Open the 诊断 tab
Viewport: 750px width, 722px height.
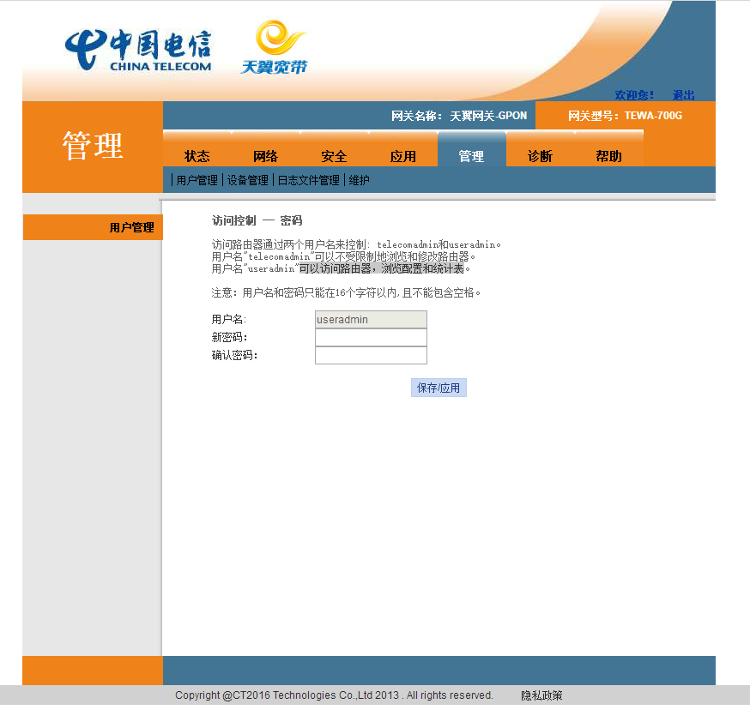[x=540, y=156]
